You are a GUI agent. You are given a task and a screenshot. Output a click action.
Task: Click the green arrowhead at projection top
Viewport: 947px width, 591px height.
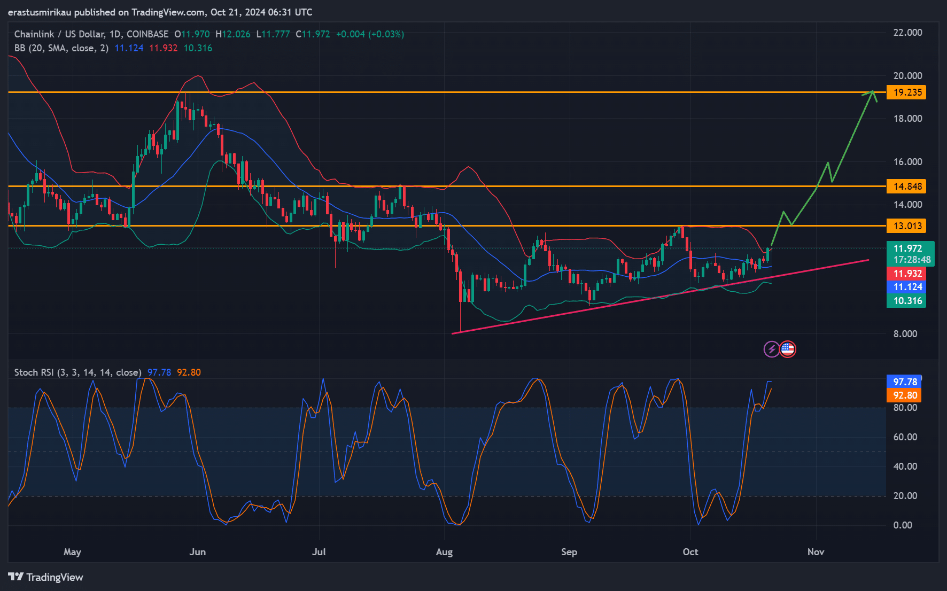pyautogui.click(x=872, y=93)
